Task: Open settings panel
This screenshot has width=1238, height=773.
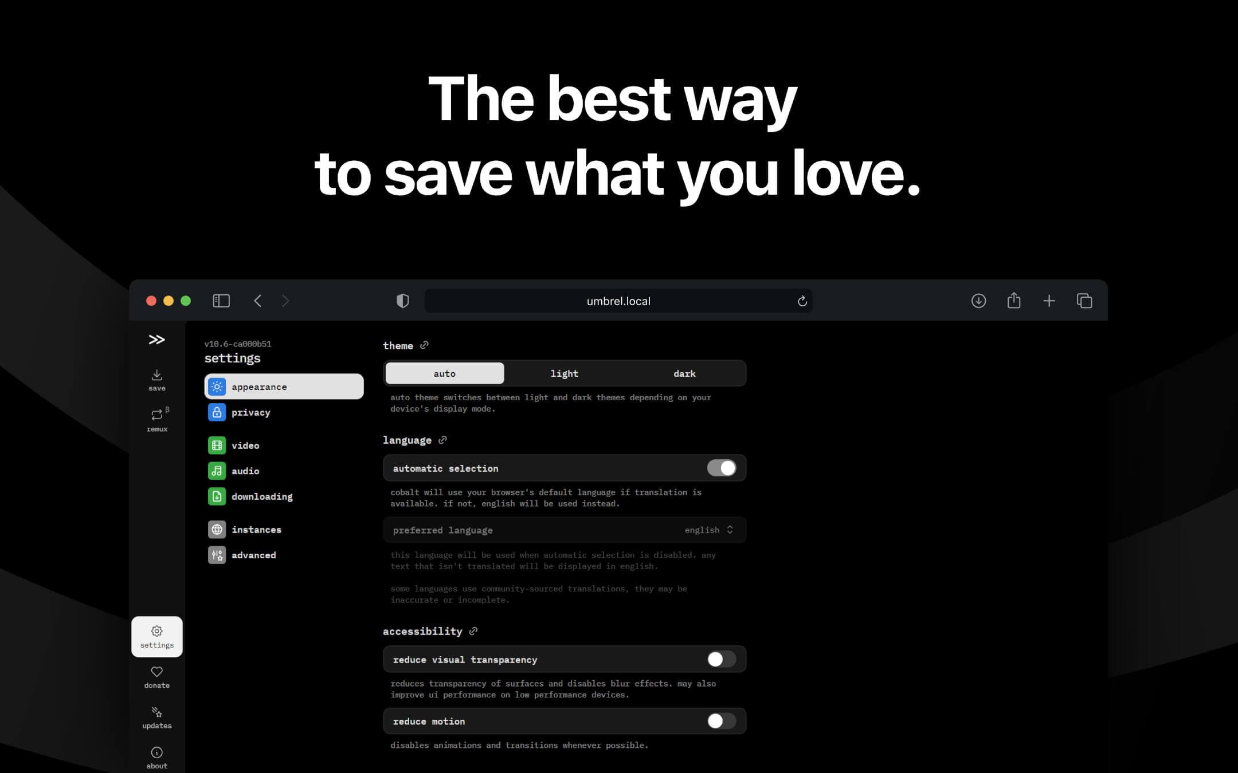Action: [x=157, y=636]
